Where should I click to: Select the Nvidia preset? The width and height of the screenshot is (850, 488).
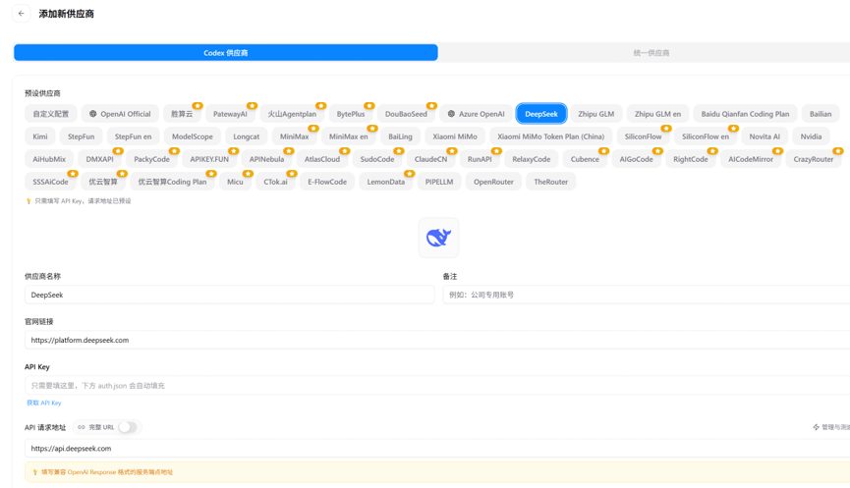click(x=811, y=136)
